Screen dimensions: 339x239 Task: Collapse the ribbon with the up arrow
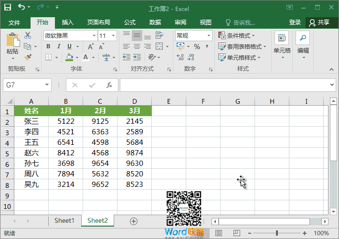point(331,69)
